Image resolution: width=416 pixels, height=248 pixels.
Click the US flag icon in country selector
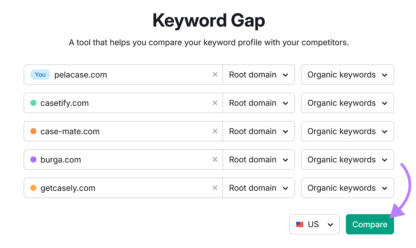coord(300,224)
